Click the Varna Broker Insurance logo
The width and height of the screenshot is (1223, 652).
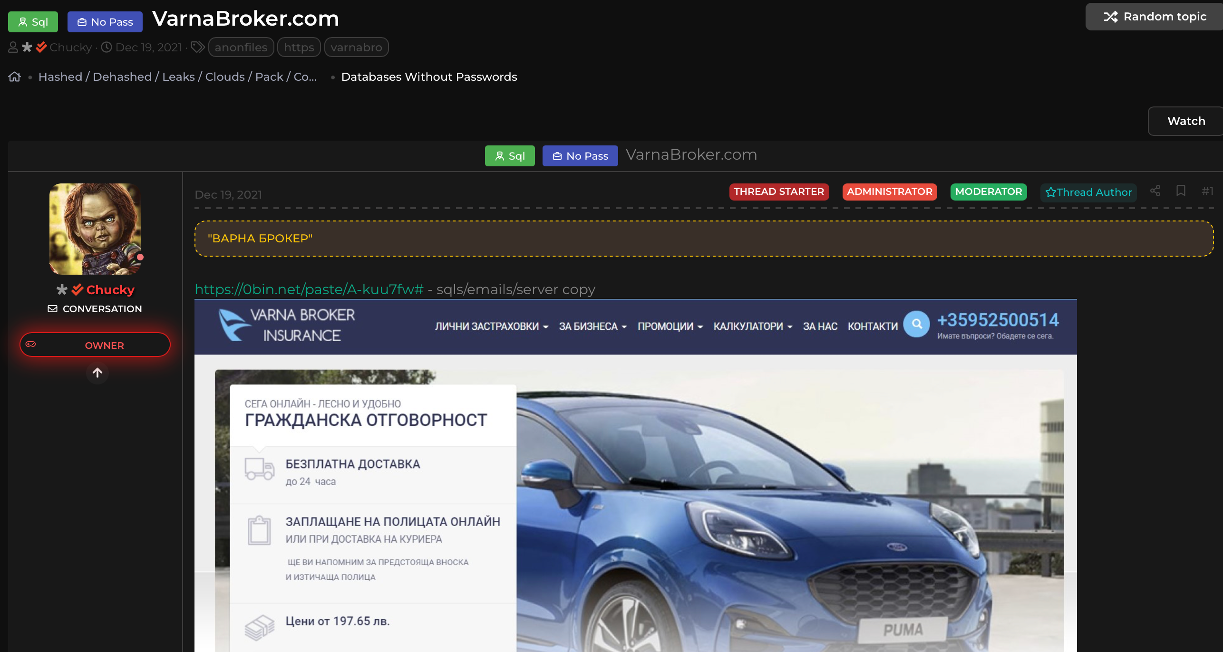point(287,326)
